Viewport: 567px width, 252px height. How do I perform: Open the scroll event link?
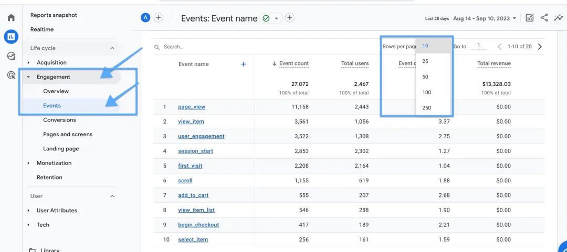click(x=185, y=181)
